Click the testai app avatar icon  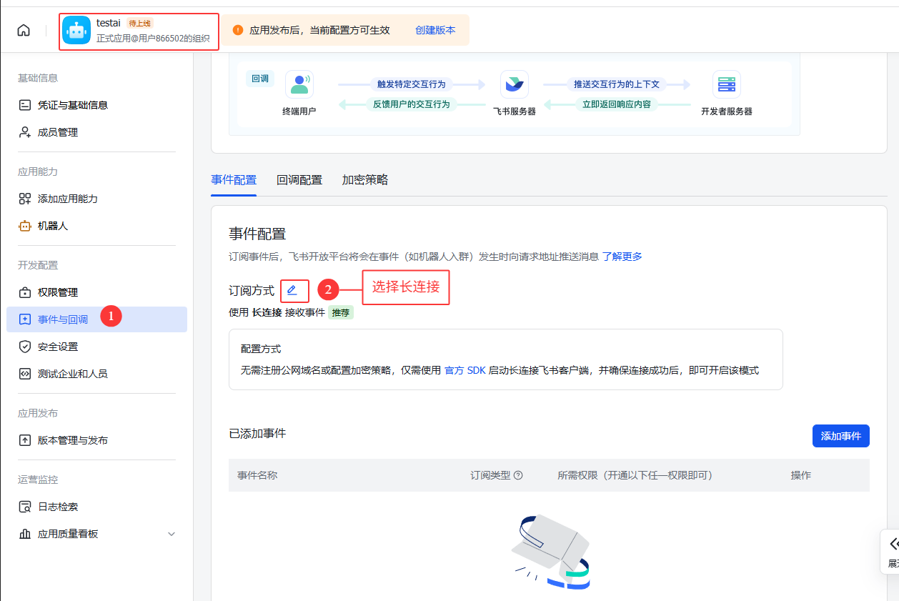point(76,31)
